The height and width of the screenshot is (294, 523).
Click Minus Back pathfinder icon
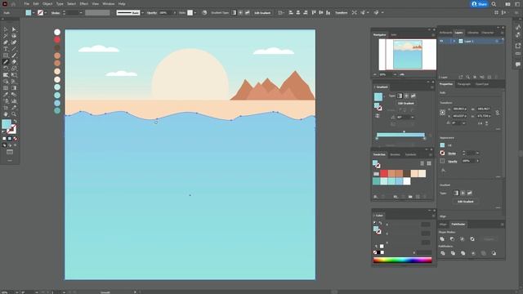494,253
